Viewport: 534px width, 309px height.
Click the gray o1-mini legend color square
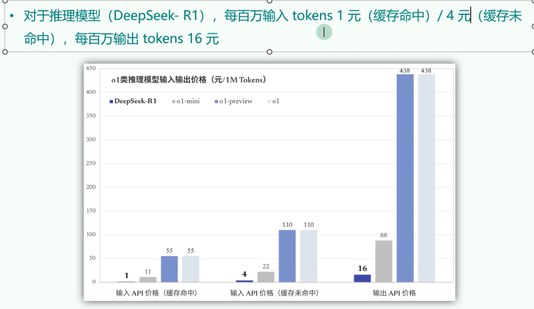(174, 101)
